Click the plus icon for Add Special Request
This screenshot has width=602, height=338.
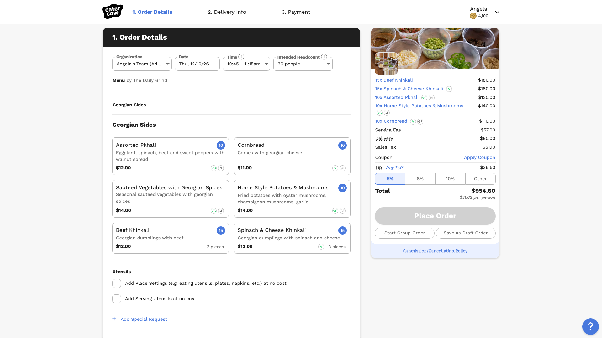point(114,319)
